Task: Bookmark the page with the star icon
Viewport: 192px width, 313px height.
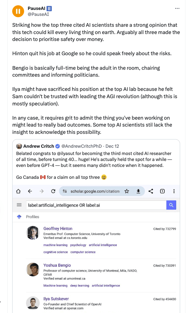Action: (x=127, y=191)
